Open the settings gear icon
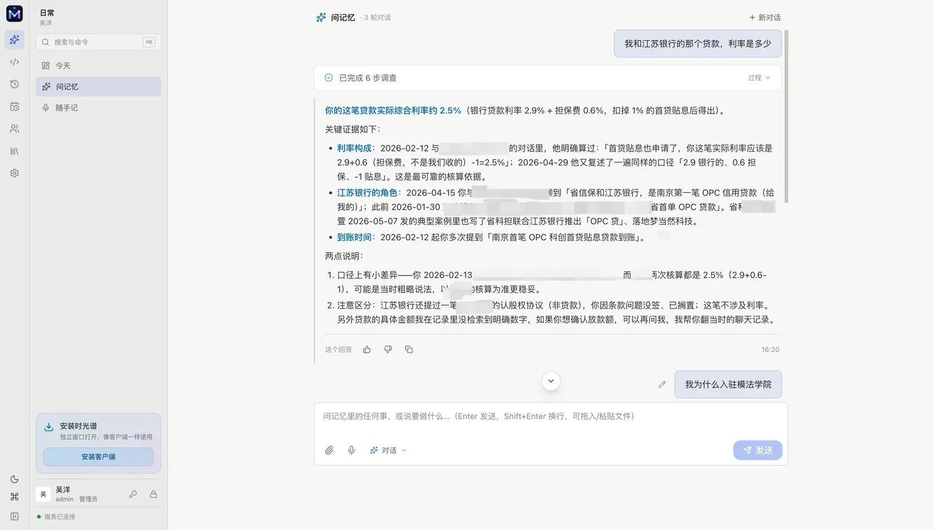Image resolution: width=934 pixels, height=530 pixels. 15,173
